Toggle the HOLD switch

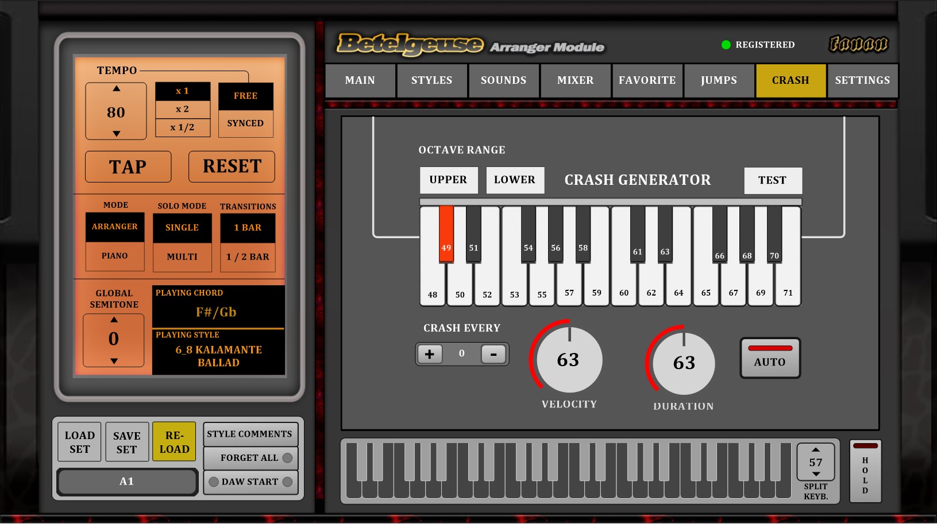pyautogui.click(x=865, y=471)
